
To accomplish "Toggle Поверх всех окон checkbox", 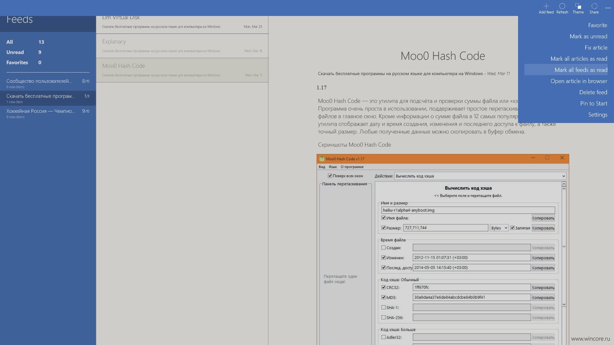I will pos(330,176).
